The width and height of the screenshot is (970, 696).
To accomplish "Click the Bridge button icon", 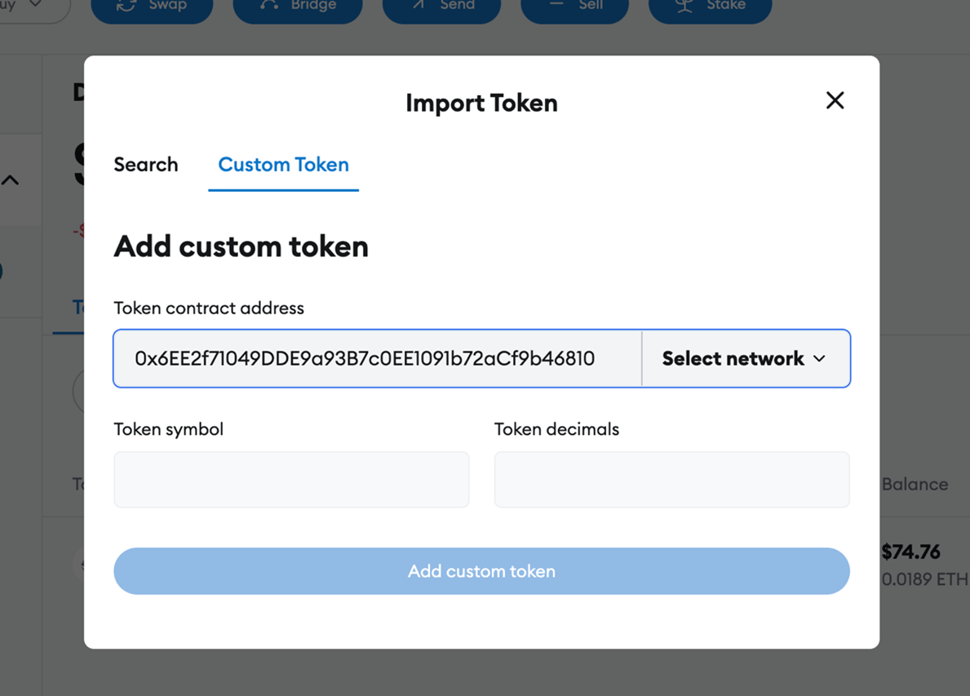I will point(269,5).
